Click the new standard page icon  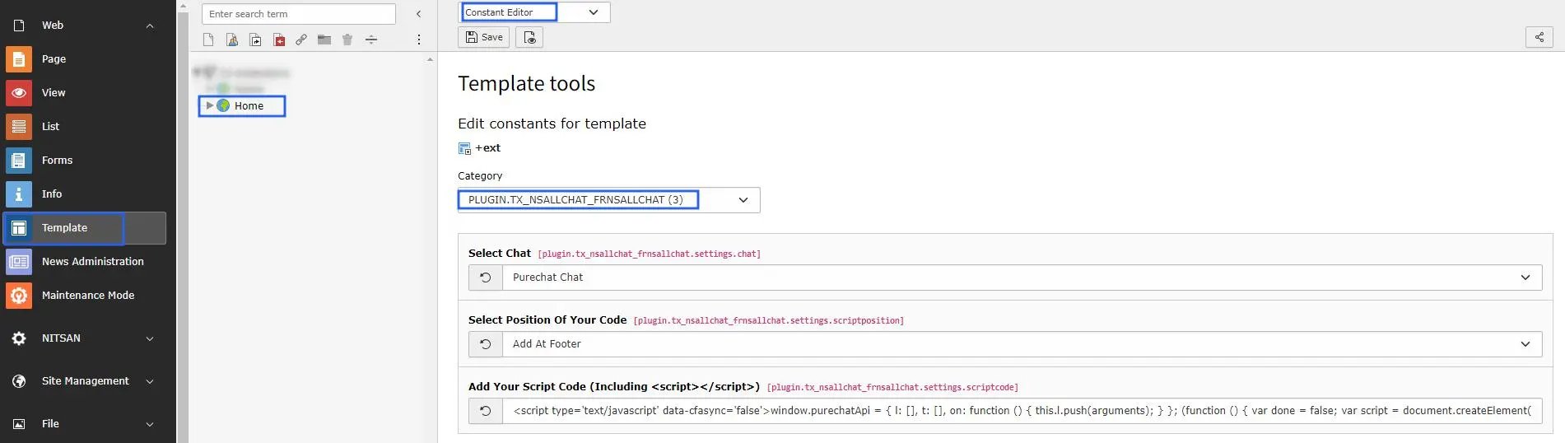(x=208, y=40)
